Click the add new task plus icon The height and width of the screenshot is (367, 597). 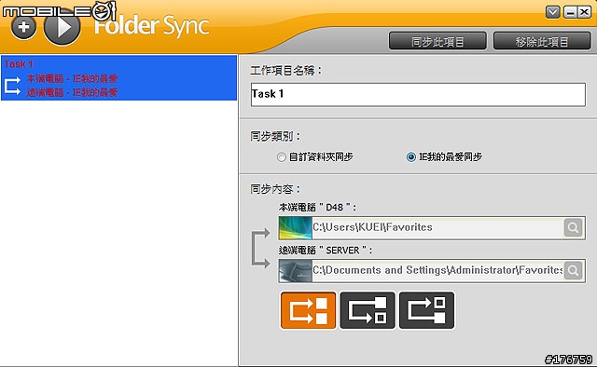(23, 27)
